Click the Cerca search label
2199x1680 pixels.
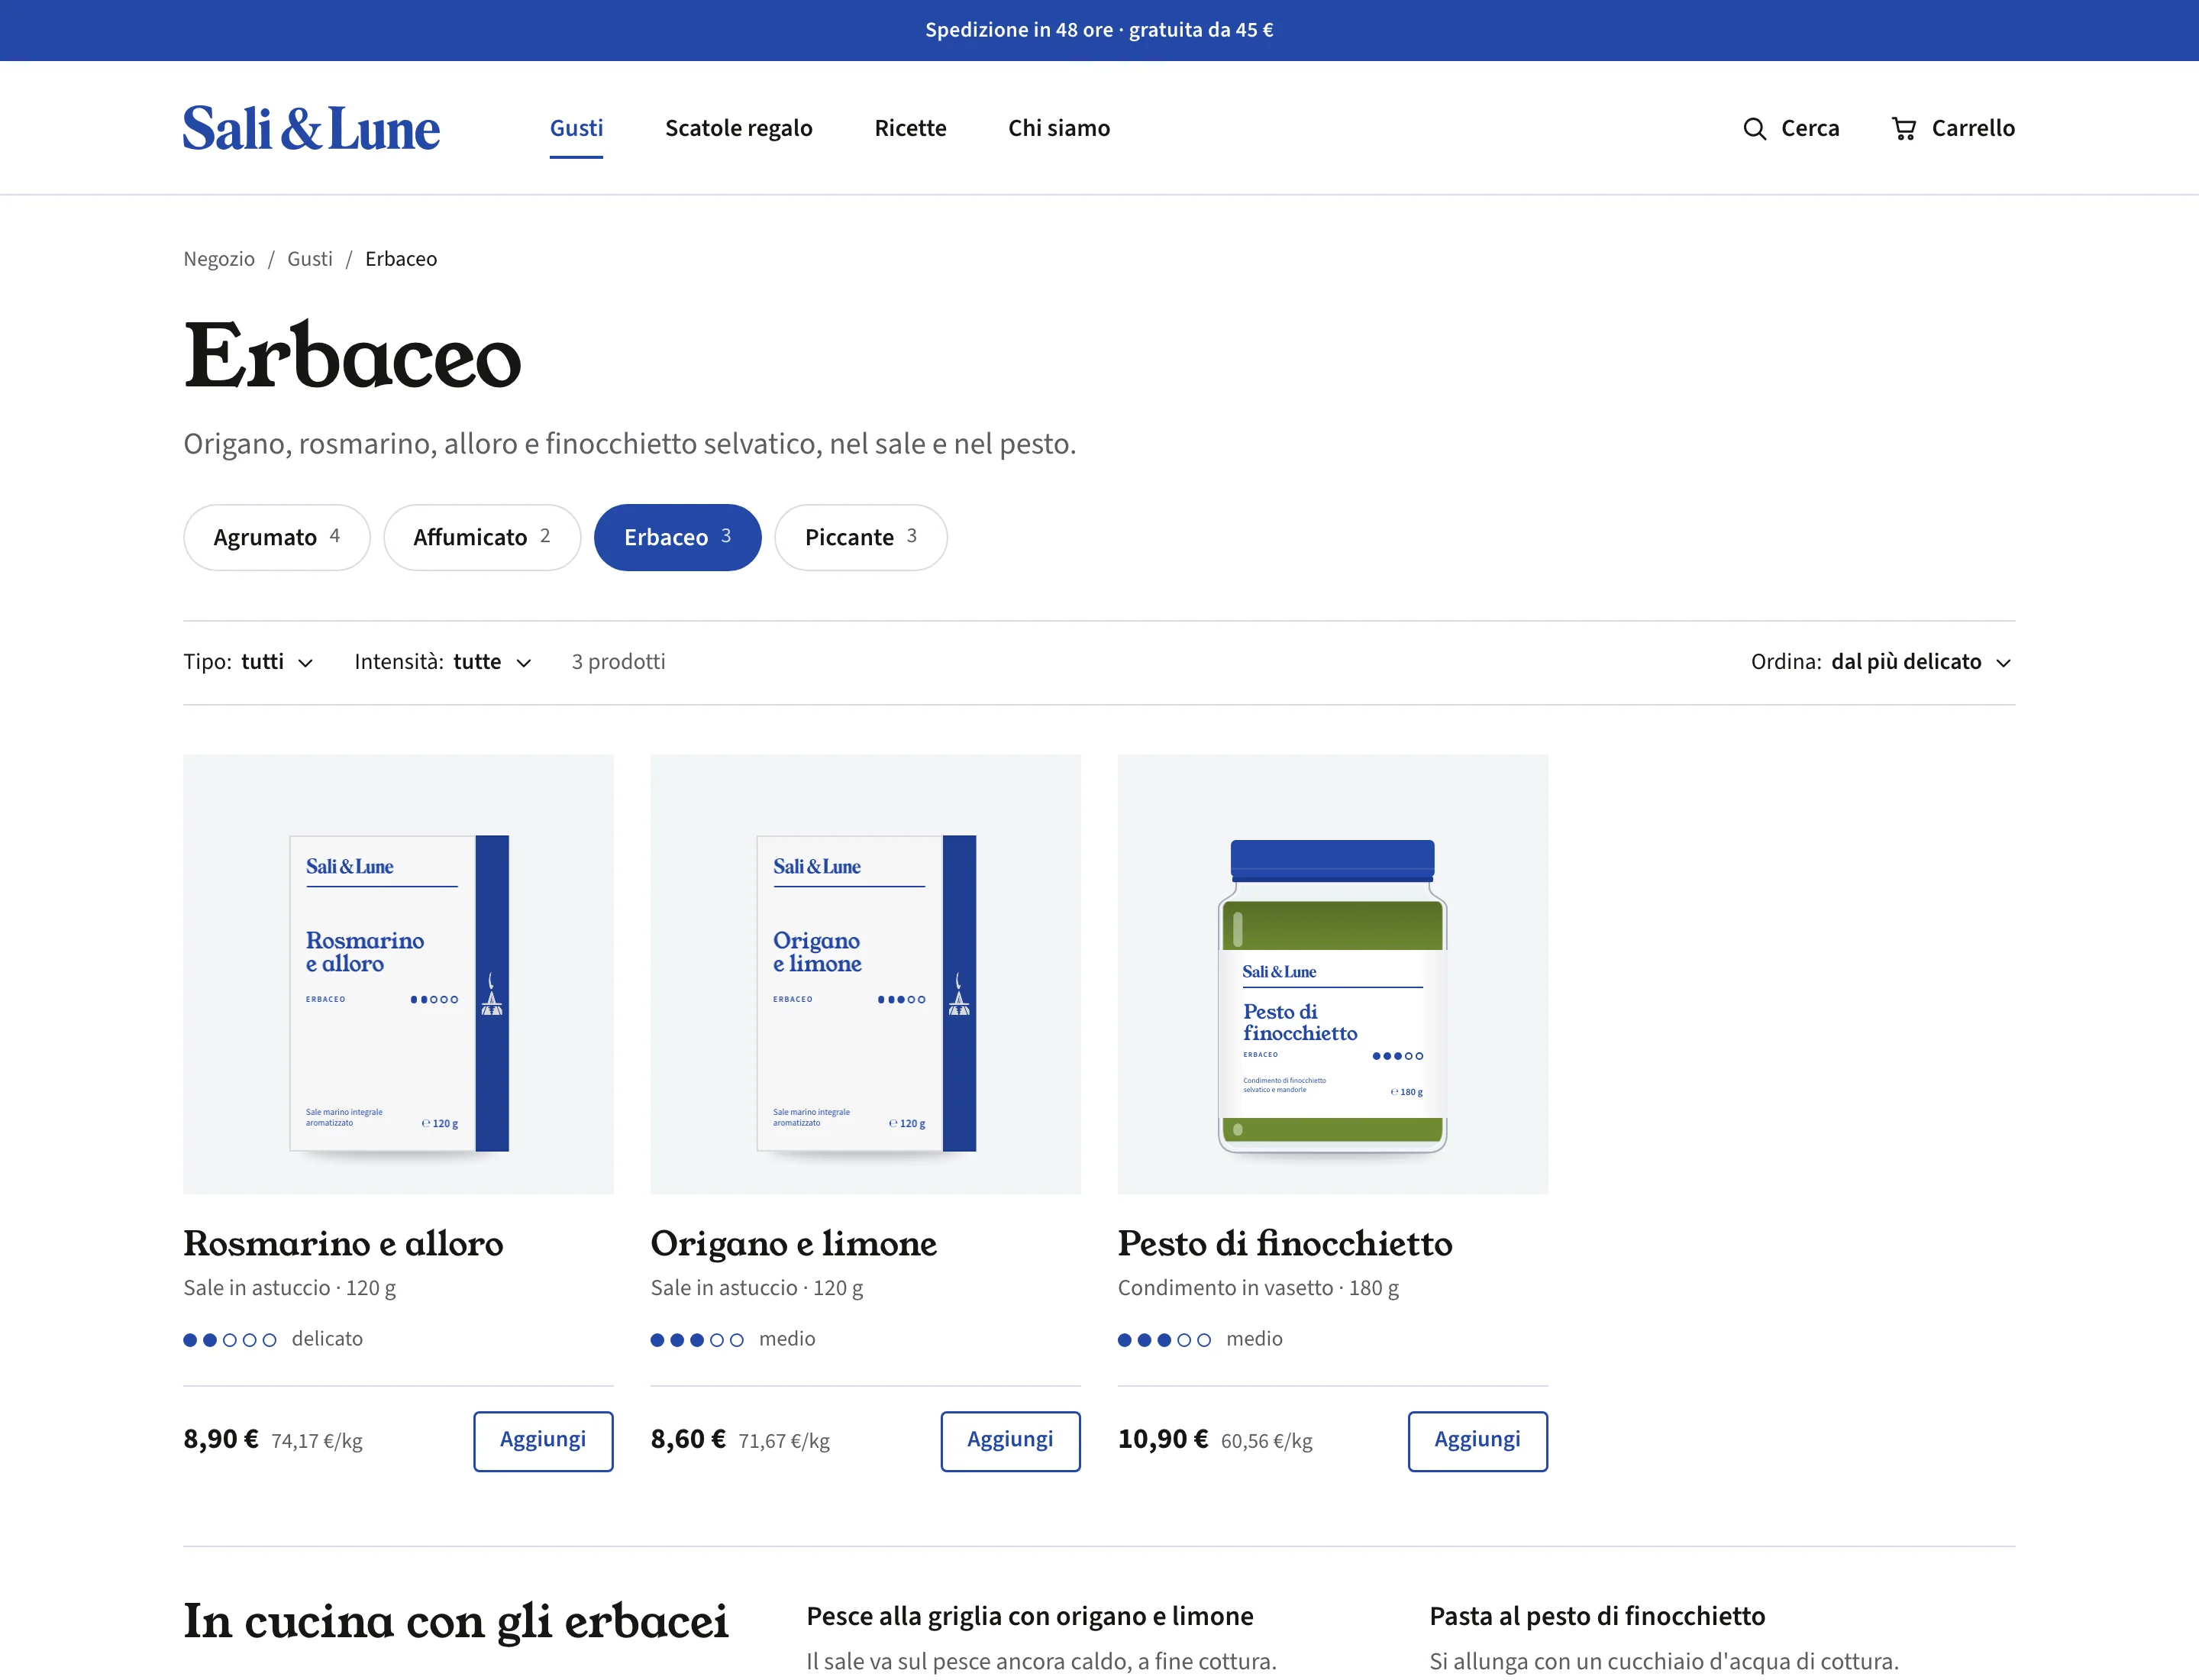(1810, 128)
